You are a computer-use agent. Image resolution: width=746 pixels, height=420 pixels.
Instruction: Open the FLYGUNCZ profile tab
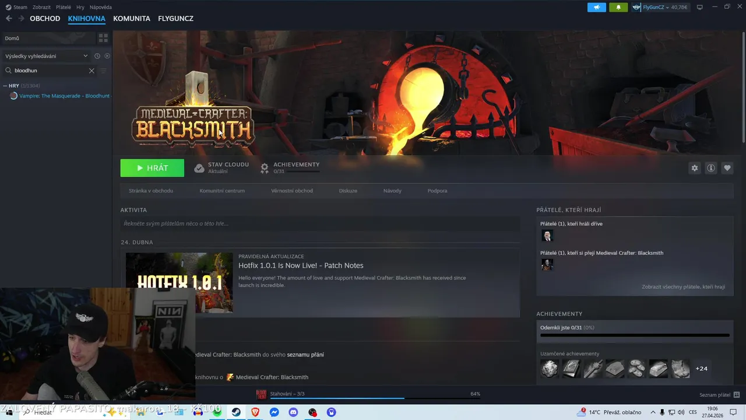click(175, 19)
